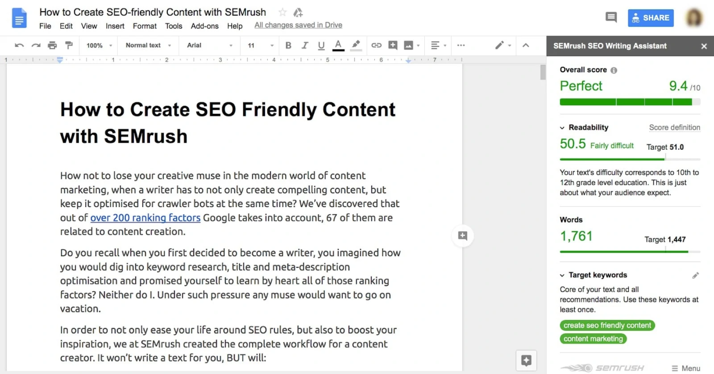Screen dimensions: 714x374
Task: Add a comment from the toolbar
Action: [x=393, y=45]
